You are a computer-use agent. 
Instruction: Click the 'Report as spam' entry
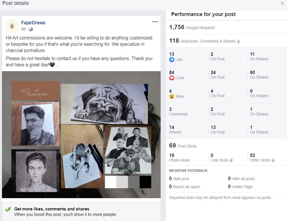[185, 187]
